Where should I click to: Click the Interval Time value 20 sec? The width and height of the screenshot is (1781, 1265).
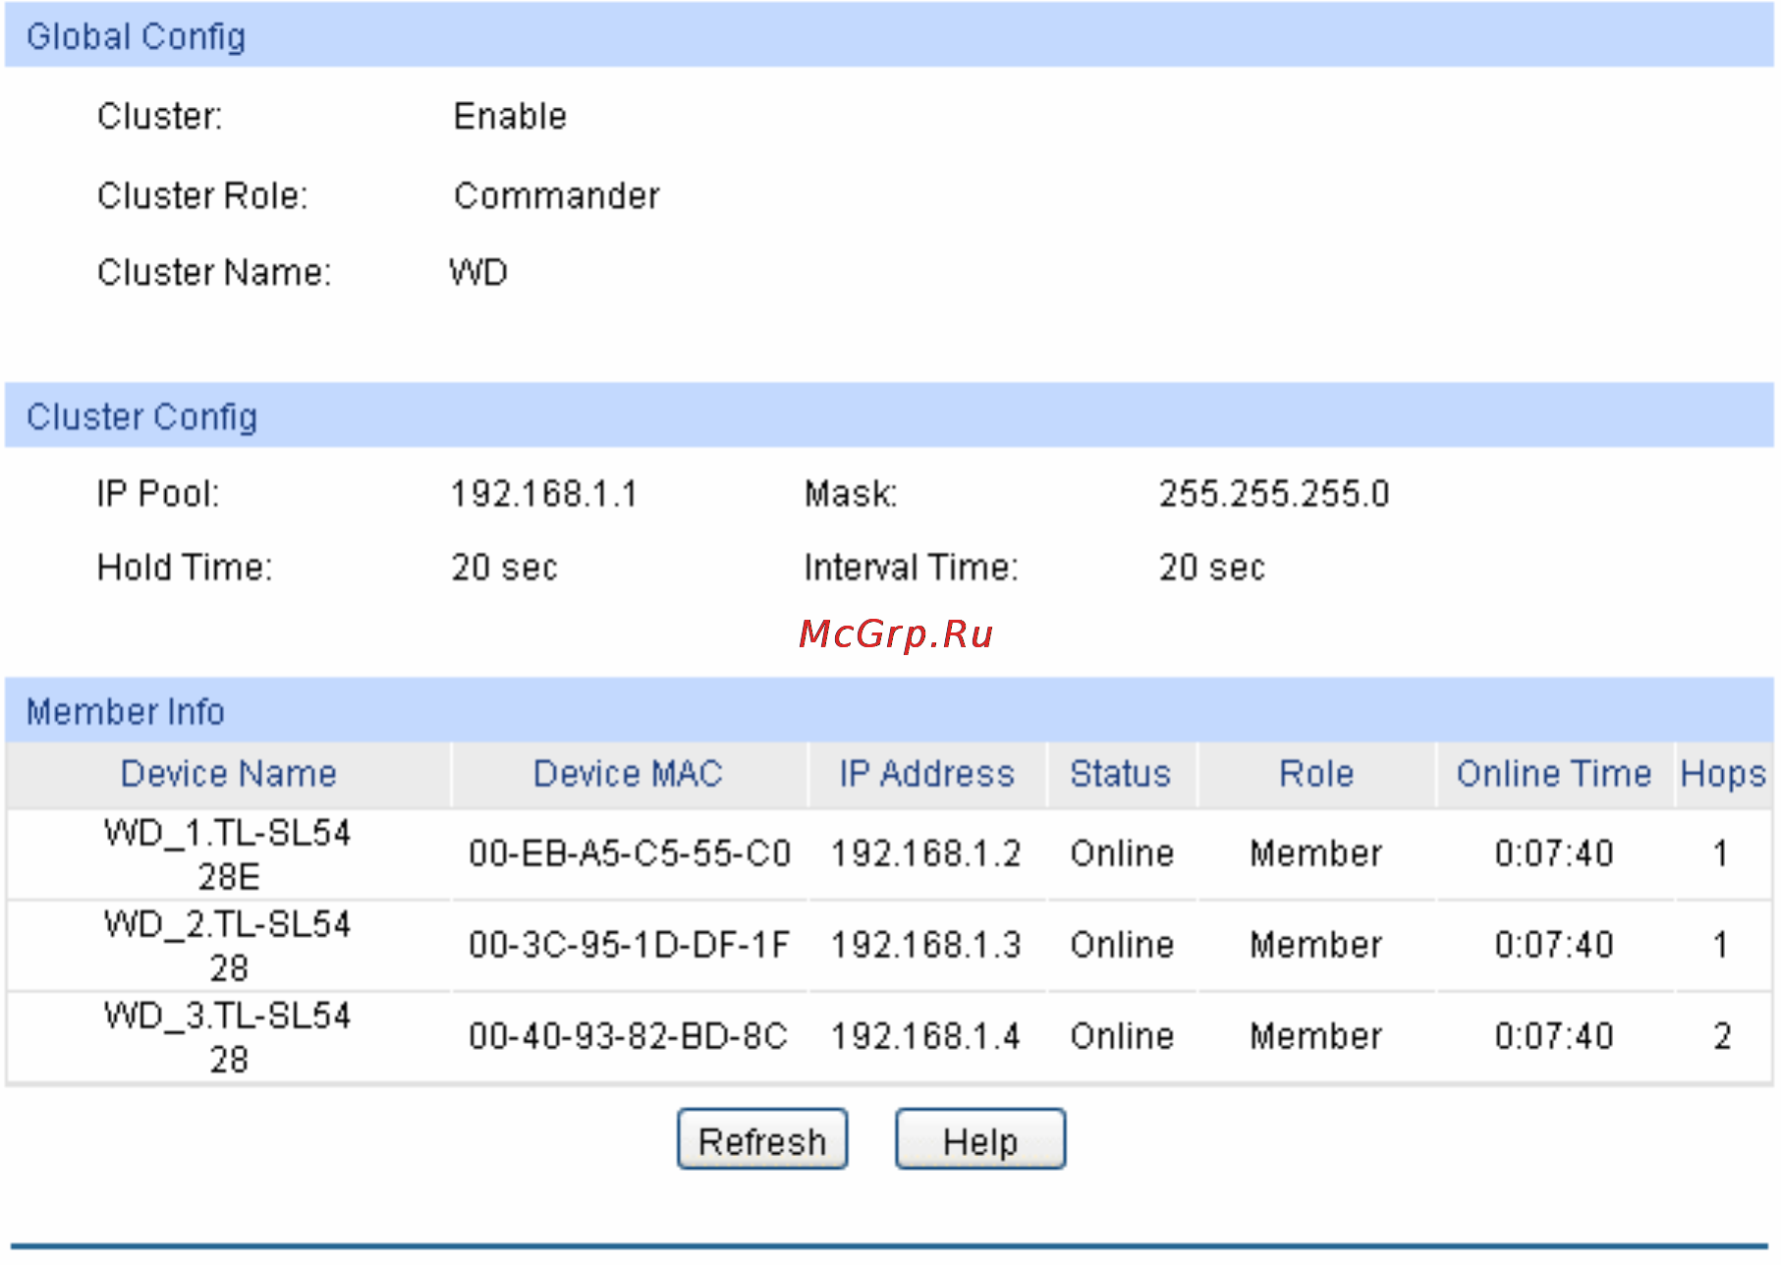point(1212,568)
